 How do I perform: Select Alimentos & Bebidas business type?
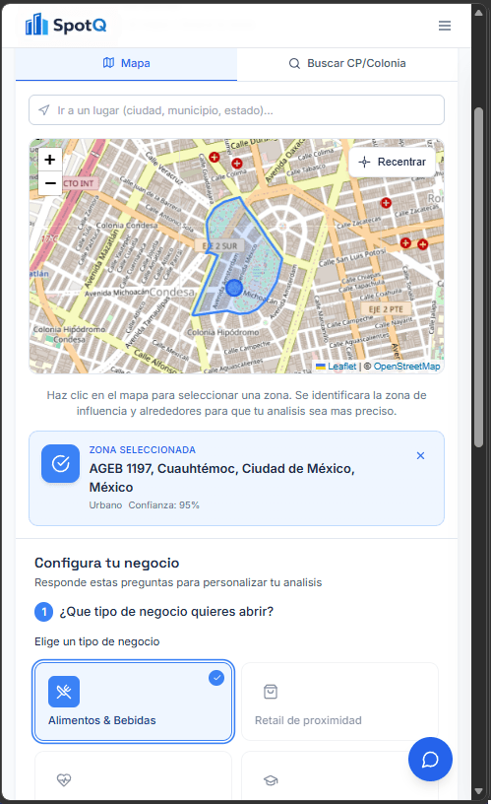point(134,702)
